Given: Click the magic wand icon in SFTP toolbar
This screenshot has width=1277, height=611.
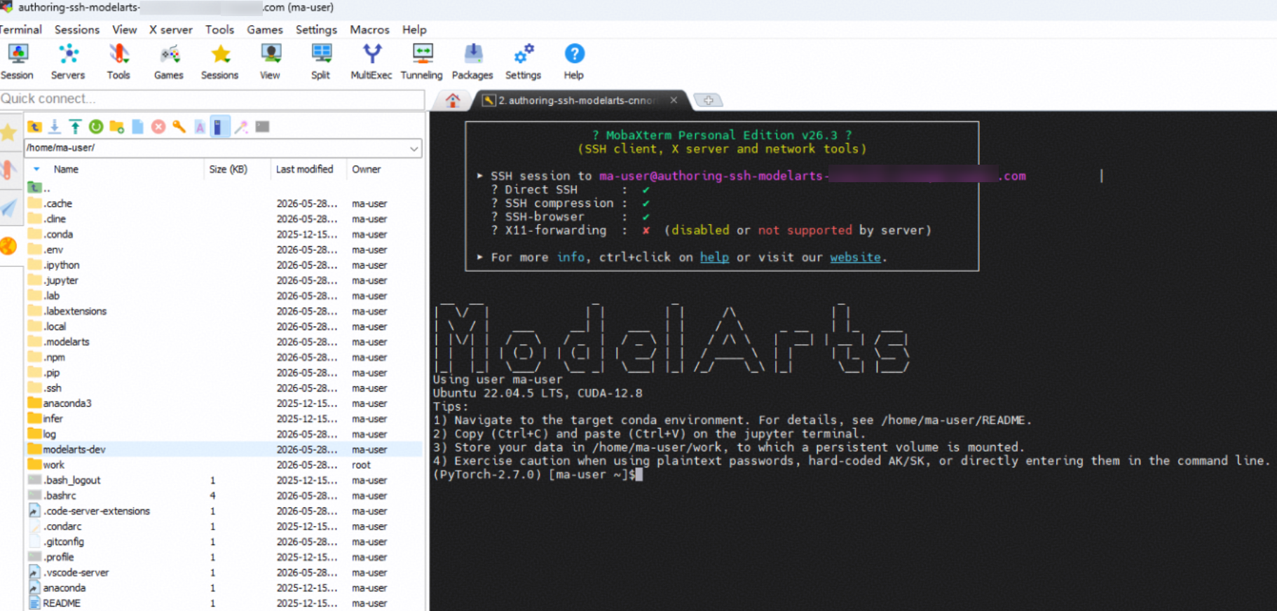Looking at the screenshot, I should point(241,127).
